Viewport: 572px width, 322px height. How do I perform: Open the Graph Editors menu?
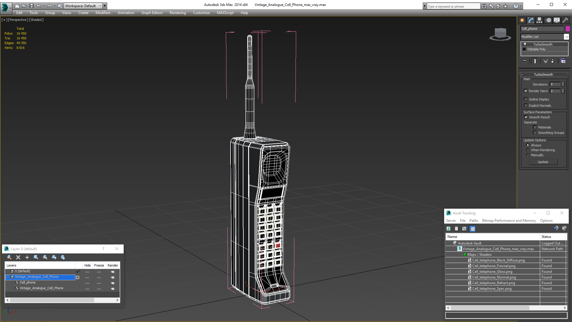[x=152, y=13]
